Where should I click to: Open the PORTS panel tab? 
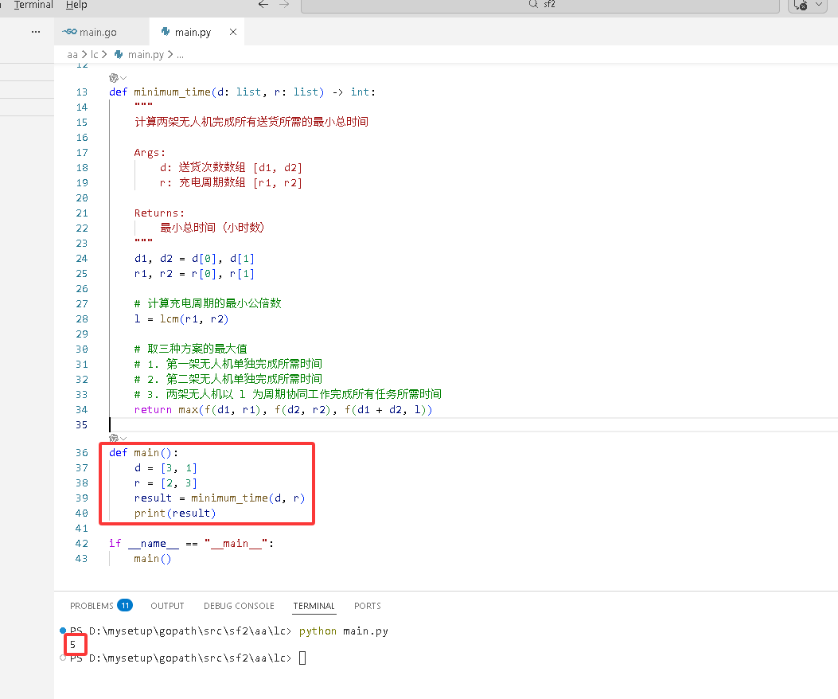point(368,606)
